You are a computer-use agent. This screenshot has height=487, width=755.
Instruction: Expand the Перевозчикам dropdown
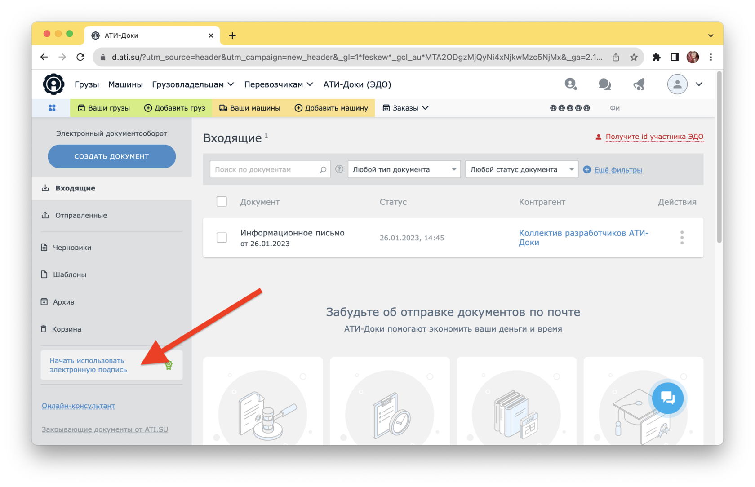click(x=279, y=84)
